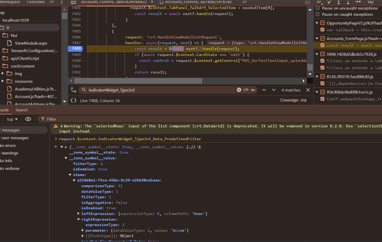Open the top JavaScript context dropdown

pos(12,119)
